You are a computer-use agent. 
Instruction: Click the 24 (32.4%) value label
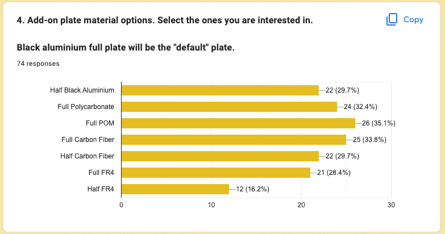pos(360,106)
